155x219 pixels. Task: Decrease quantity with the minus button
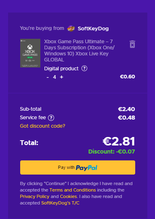click(48, 77)
